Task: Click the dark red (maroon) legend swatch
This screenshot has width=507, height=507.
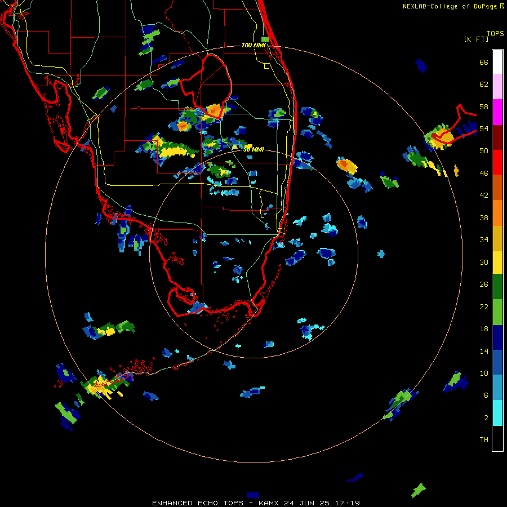Action: tap(497, 138)
